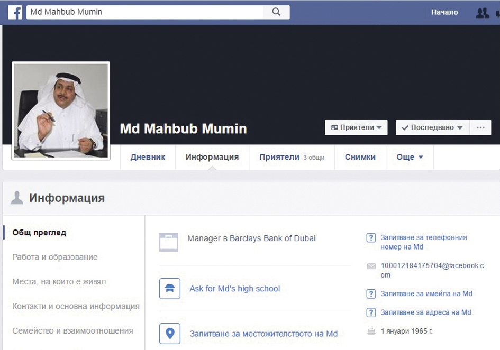The image size is (500, 350).
Task: Click the envelope email icon
Action: [x=371, y=266]
